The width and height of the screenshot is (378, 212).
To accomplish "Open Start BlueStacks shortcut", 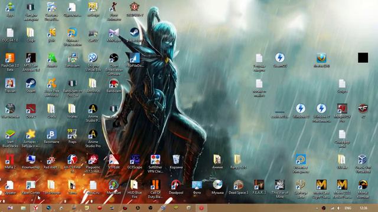I will (x=10, y=135).
